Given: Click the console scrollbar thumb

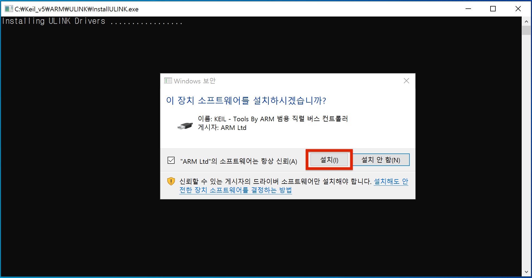Looking at the screenshot, I should click(526, 30).
